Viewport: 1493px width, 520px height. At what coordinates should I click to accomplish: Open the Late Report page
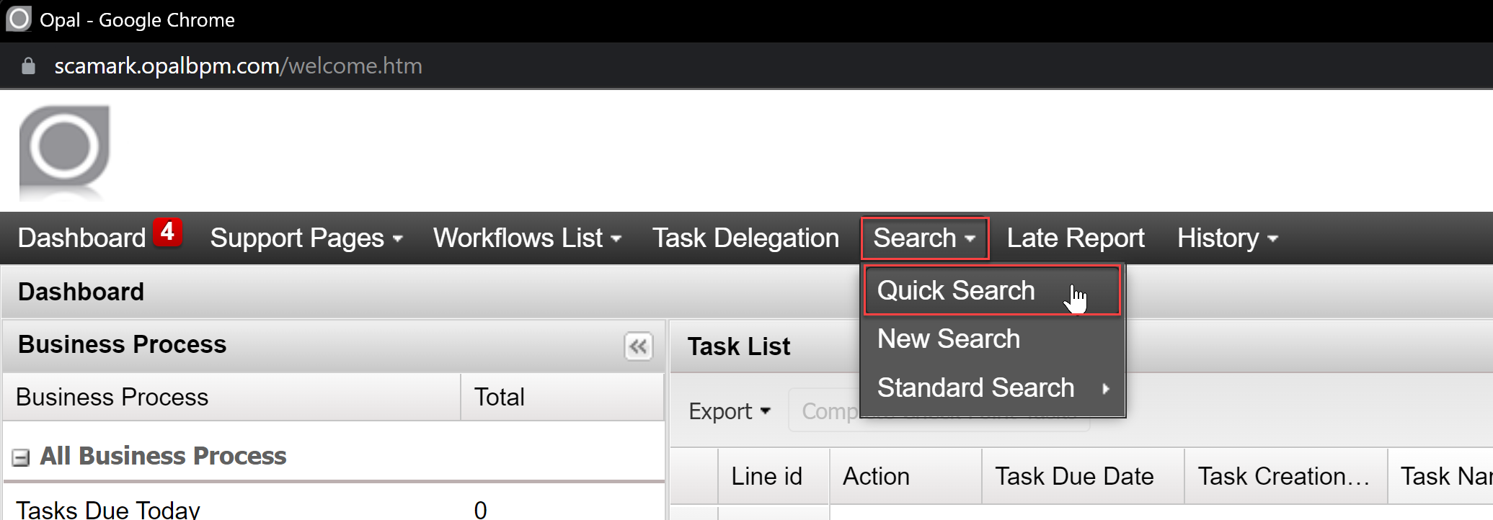1076,238
